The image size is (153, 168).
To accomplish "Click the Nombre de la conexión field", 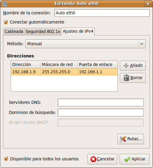I will [102, 13].
